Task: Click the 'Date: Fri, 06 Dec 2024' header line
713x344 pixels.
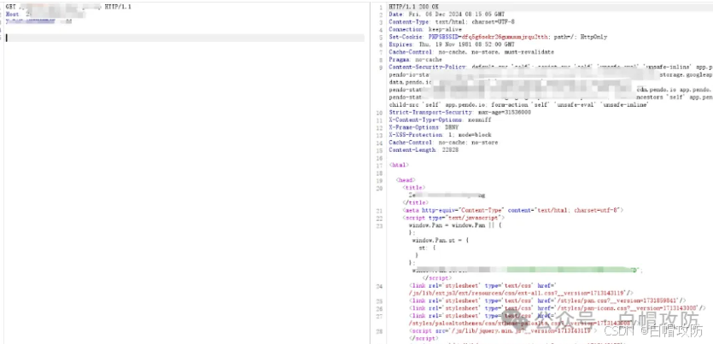Action: [447, 15]
